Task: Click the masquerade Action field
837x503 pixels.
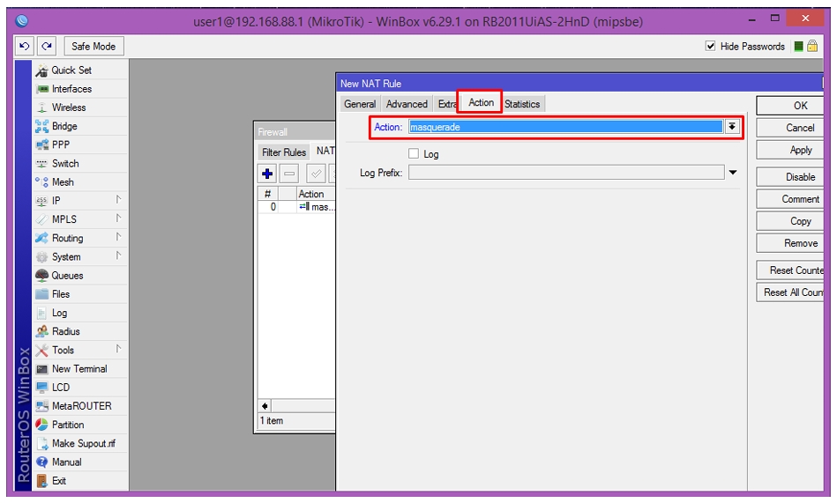Action: [x=565, y=127]
